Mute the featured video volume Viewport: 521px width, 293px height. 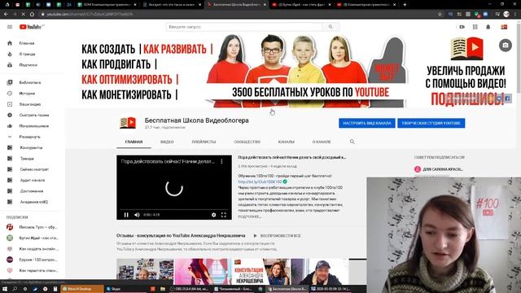pos(137,215)
